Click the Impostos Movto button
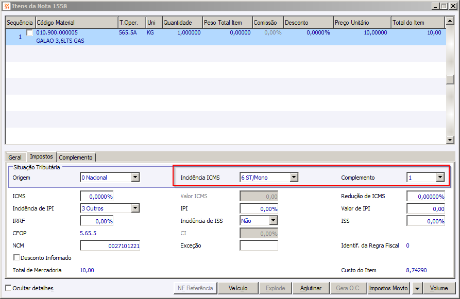 (388, 288)
